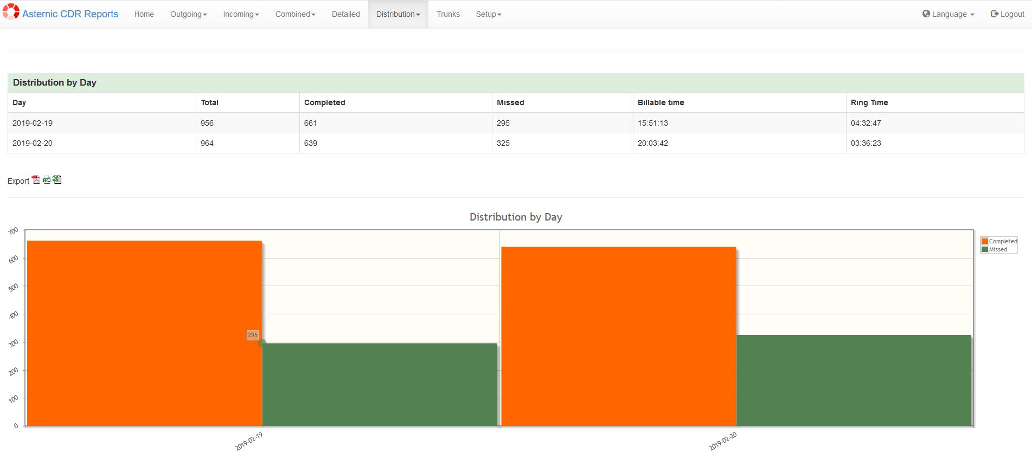Screen dimensions: 1032x472
Task: Click the Asternic CDR Reports brand link
Action: (x=70, y=14)
